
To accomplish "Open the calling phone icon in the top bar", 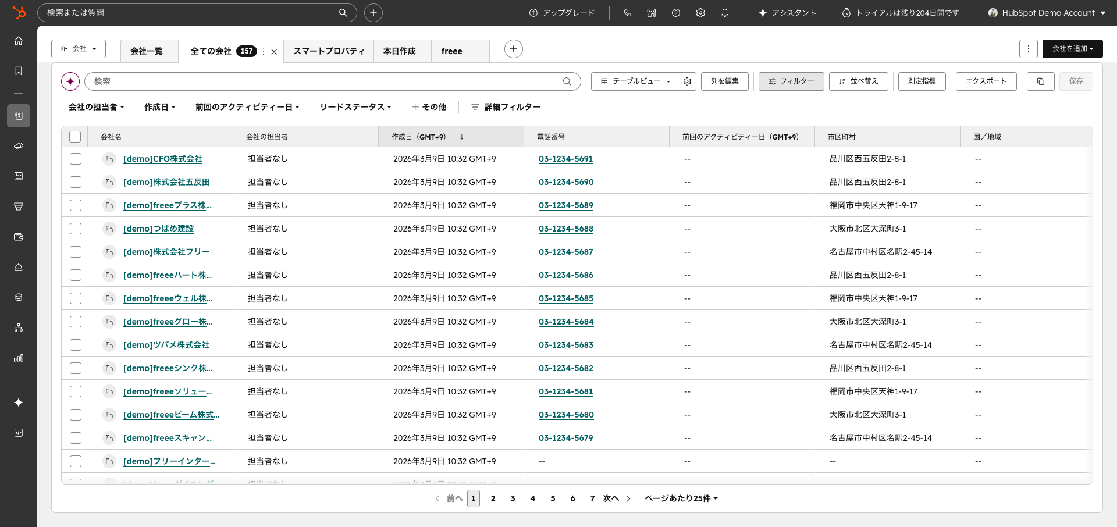I will tap(627, 12).
